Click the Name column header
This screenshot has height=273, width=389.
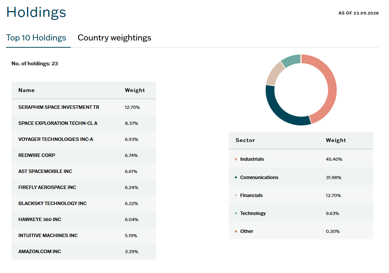click(x=26, y=90)
